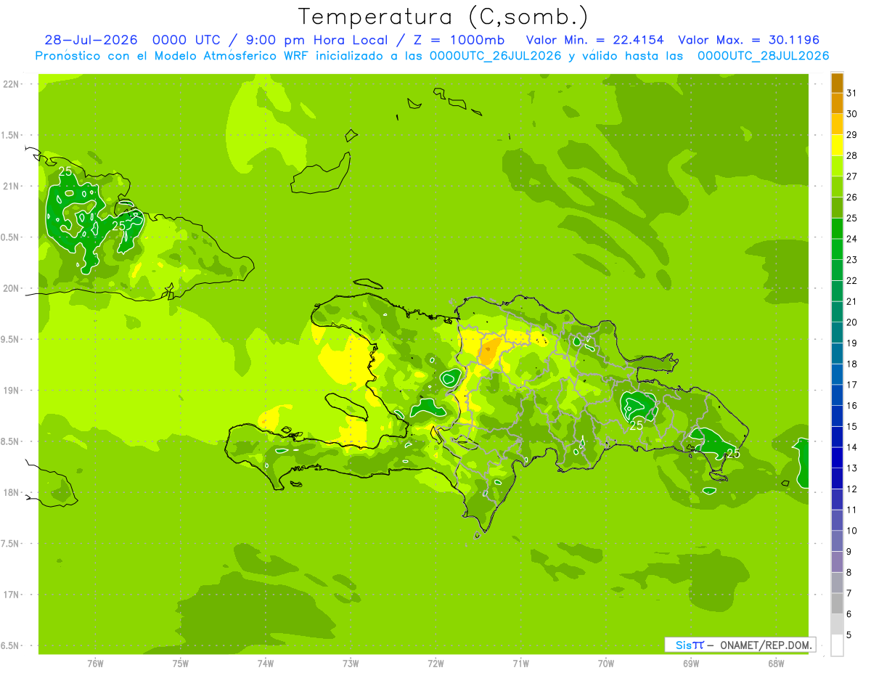Click the '24' color scale label
This screenshot has height=673, width=871.
(852, 239)
